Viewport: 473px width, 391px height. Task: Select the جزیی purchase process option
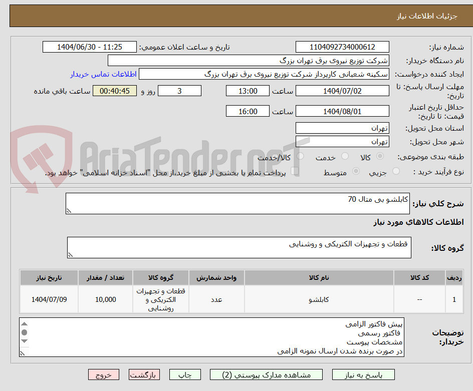[x=396, y=170]
